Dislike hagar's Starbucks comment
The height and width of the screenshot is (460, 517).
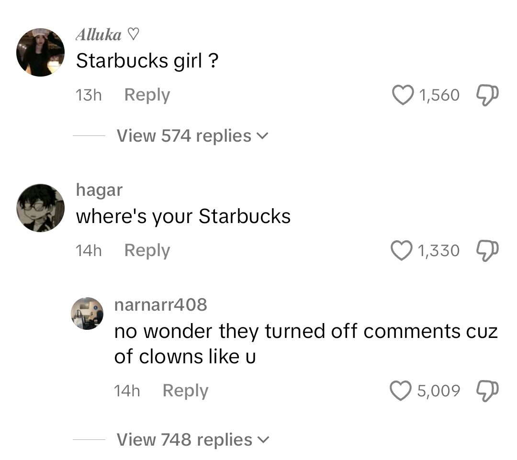(487, 250)
